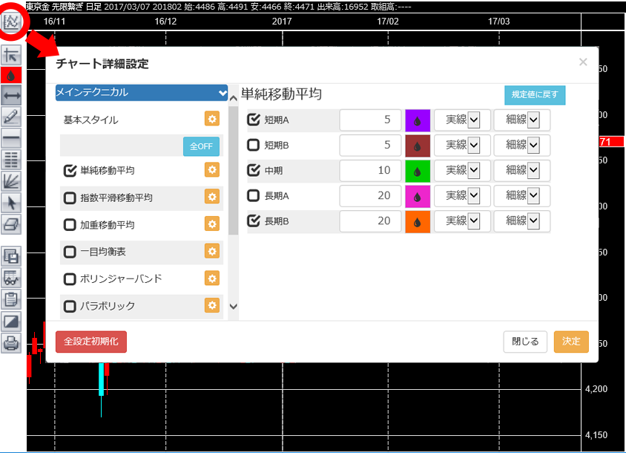The height and width of the screenshot is (453, 626).
Task: Click the 規定値に戻す button
Action: pos(535,95)
